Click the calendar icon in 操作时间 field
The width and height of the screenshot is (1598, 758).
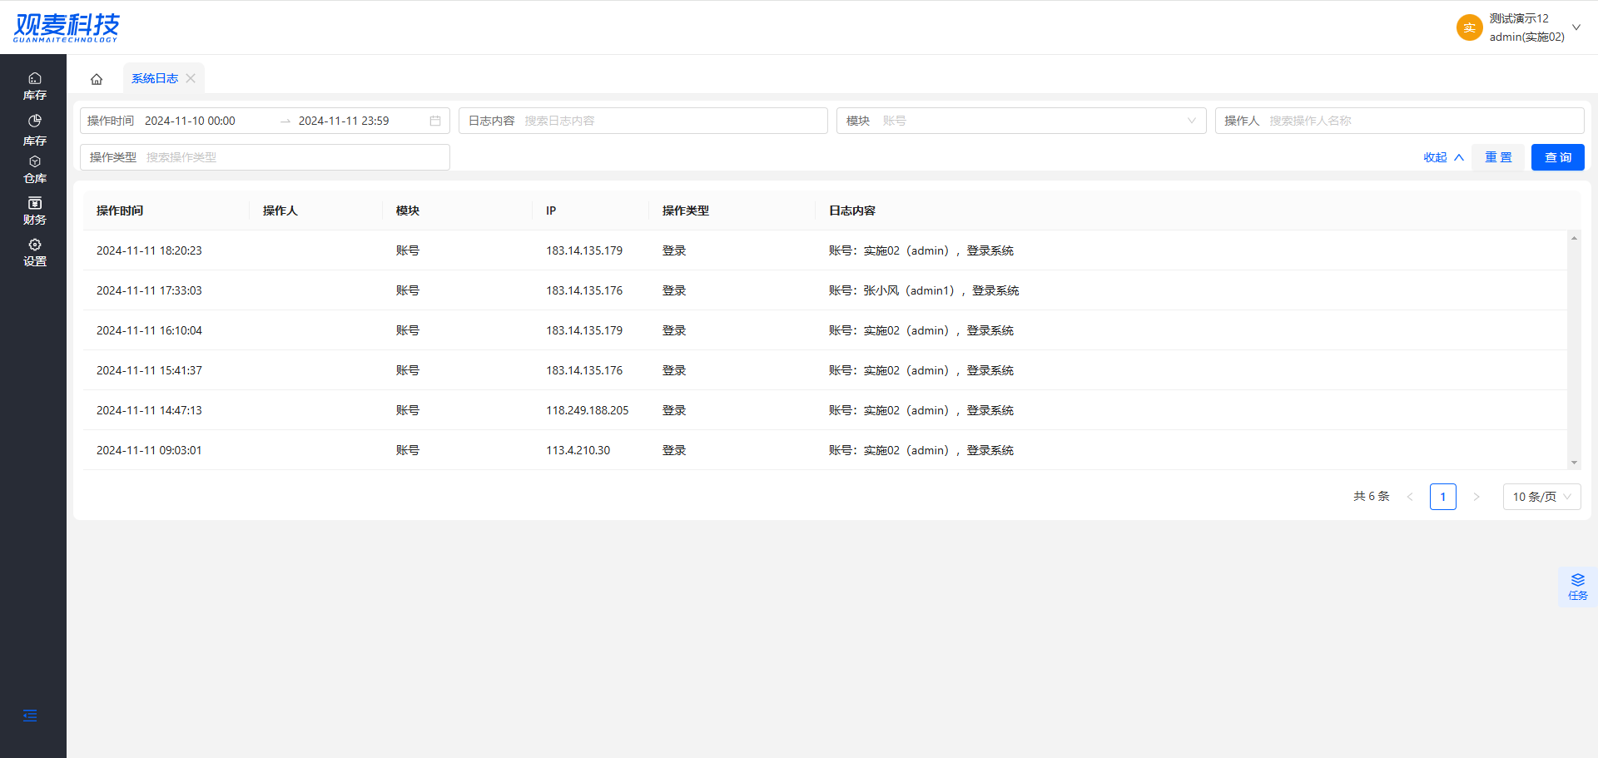click(434, 121)
